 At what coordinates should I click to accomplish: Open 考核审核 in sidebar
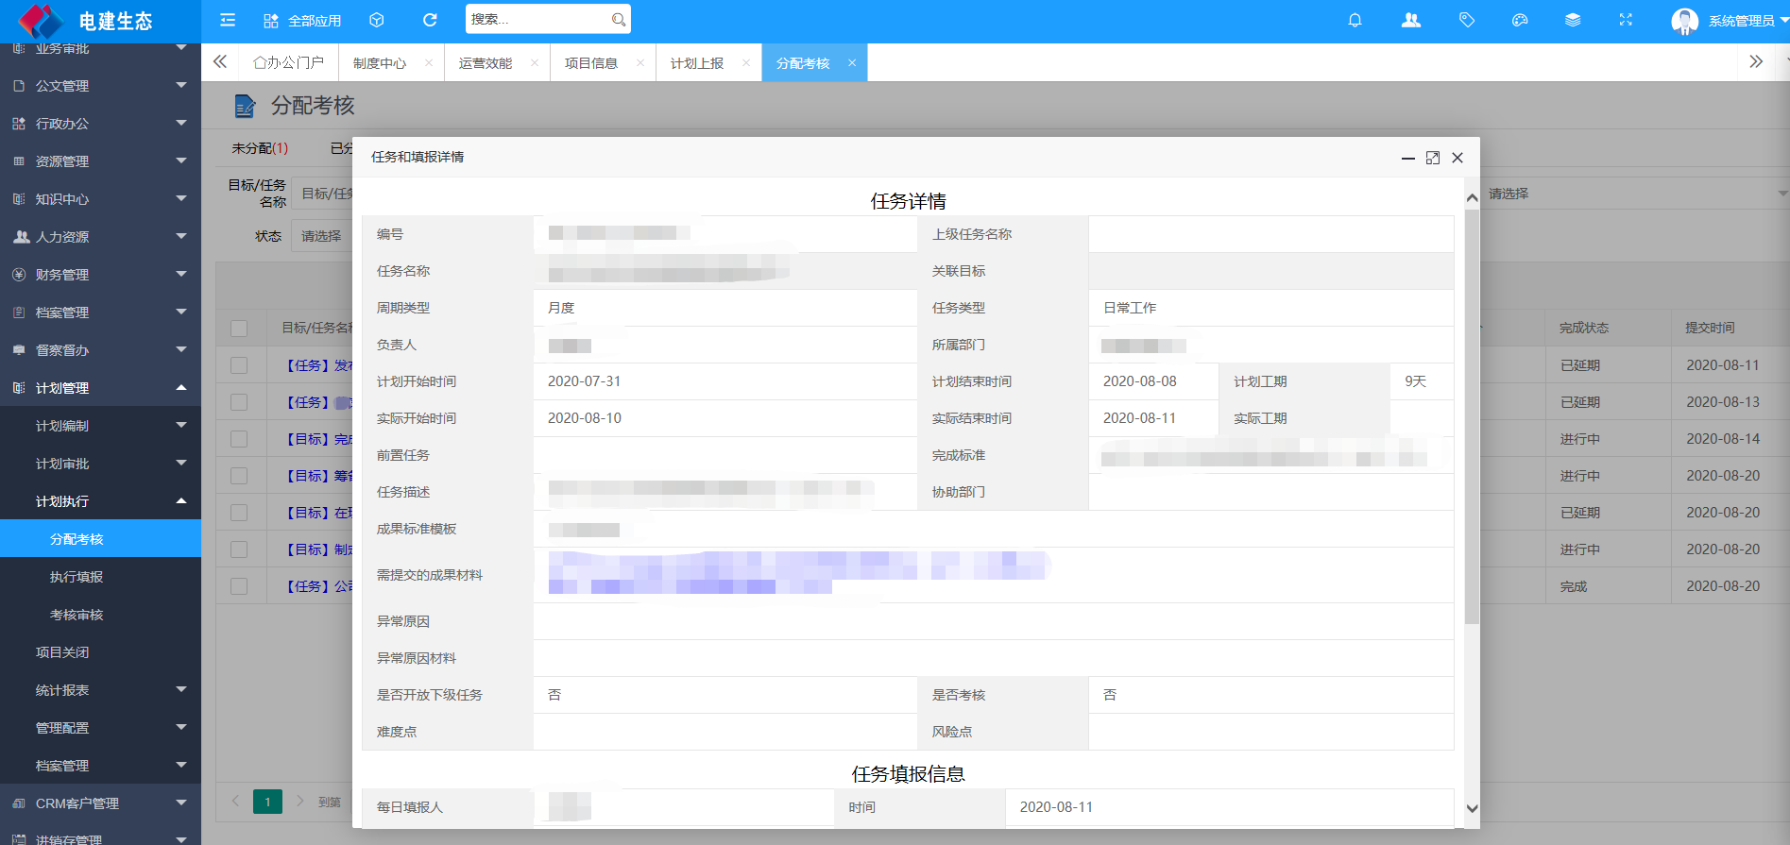[x=100, y=615]
